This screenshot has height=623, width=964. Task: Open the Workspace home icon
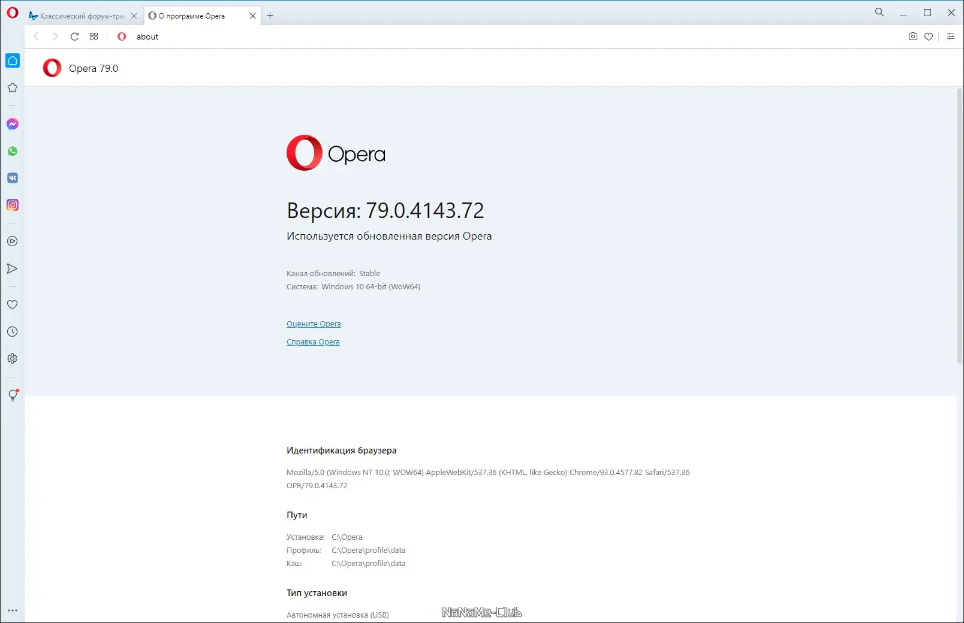pos(13,60)
